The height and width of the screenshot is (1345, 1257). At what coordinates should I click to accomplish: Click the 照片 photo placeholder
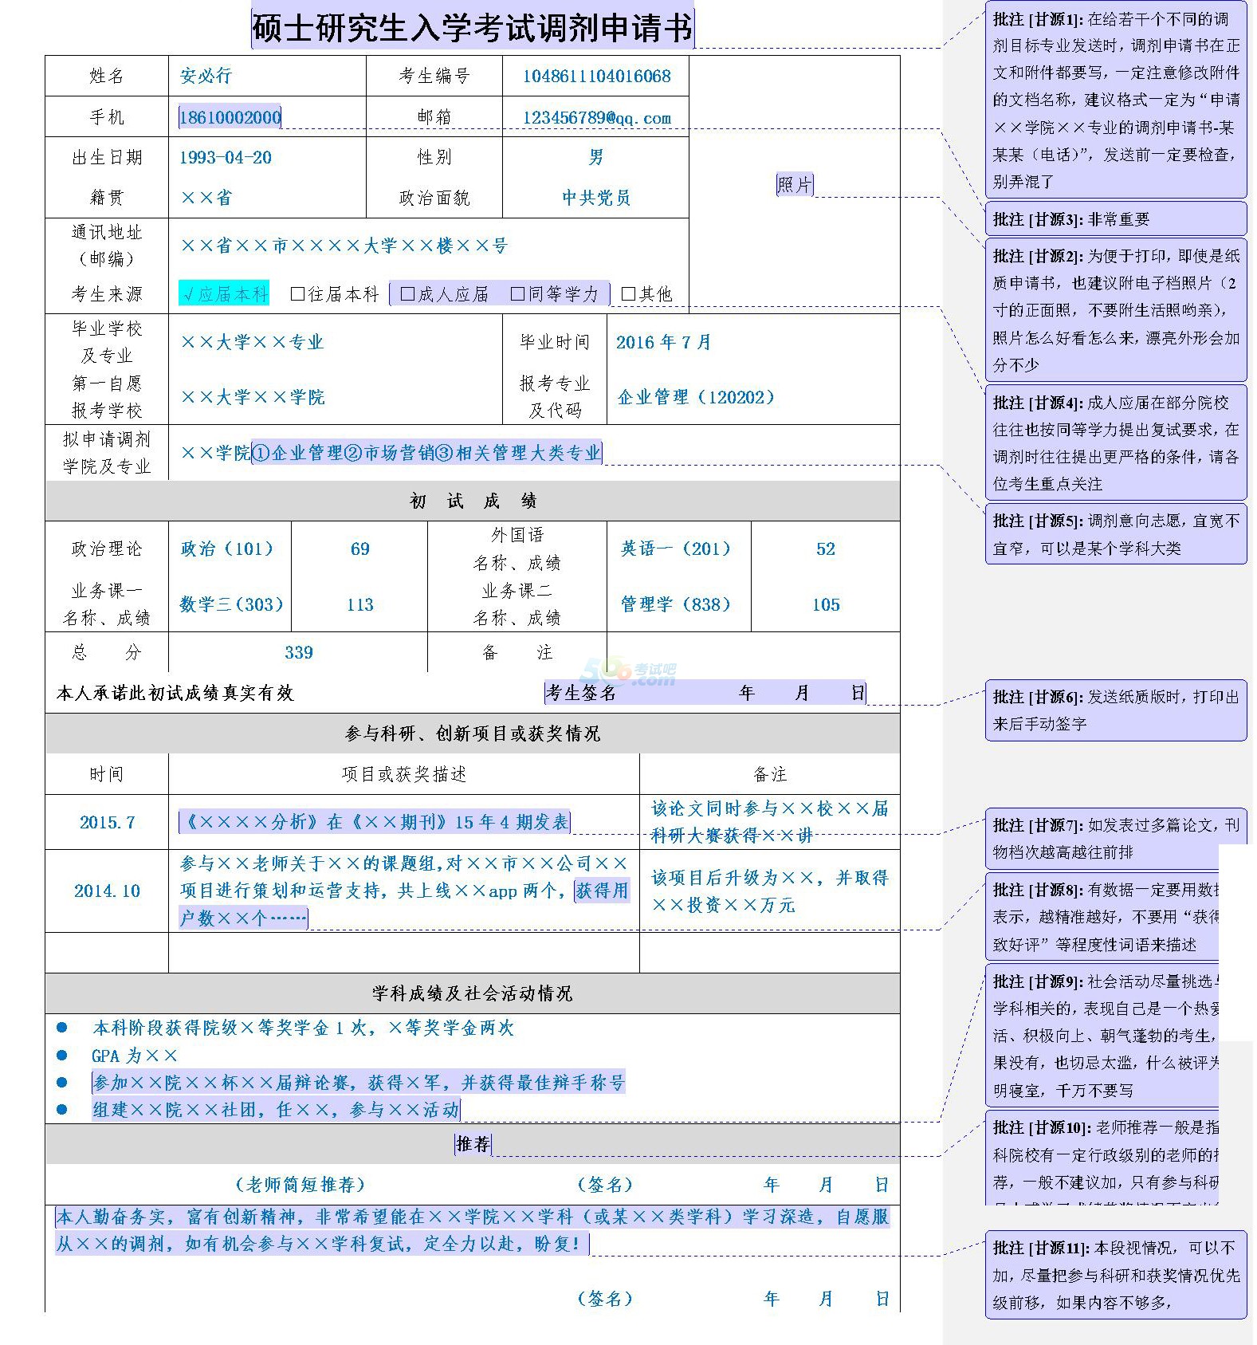tap(795, 185)
